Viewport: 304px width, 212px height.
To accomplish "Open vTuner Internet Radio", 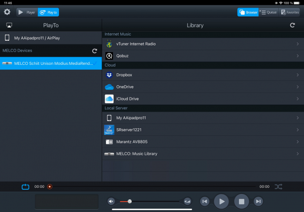I will (203, 44).
